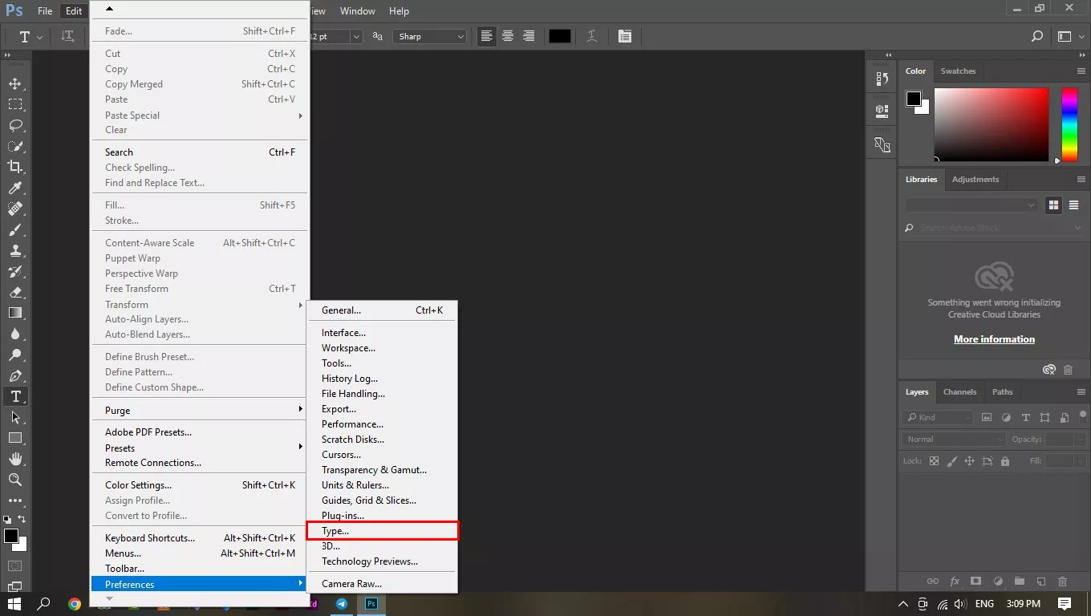1091x616 pixels.
Task: Select the Pen tool
Action: point(15,375)
